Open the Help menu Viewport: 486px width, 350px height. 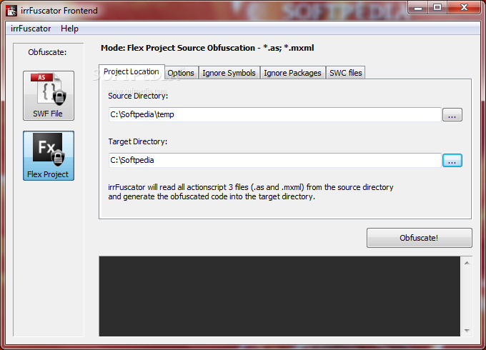tap(69, 29)
